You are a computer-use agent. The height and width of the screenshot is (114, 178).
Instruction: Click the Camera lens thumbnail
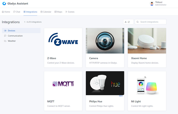[105, 41]
